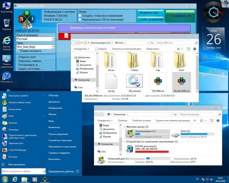Click the volume icon in system tray

[x=211, y=179]
